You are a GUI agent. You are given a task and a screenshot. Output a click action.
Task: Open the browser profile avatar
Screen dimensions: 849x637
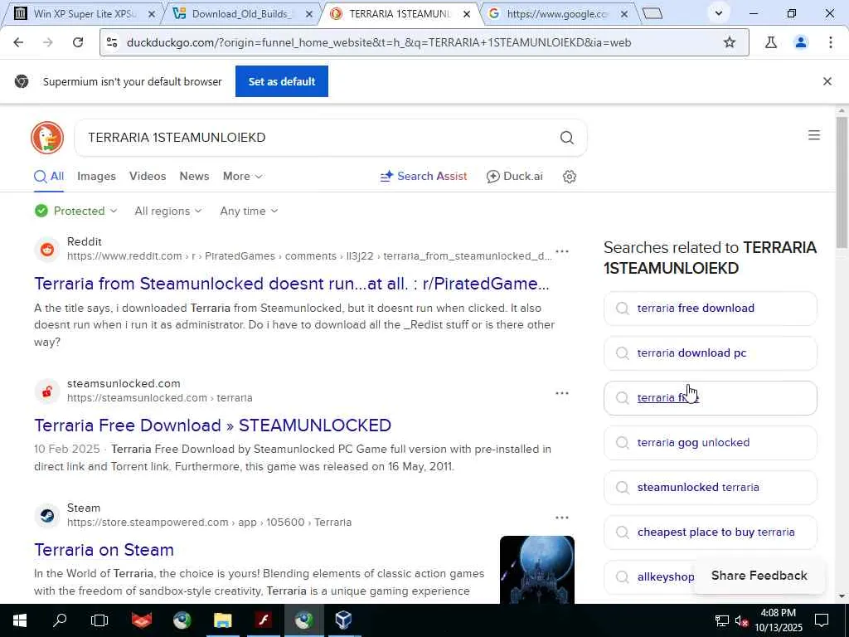click(x=801, y=42)
